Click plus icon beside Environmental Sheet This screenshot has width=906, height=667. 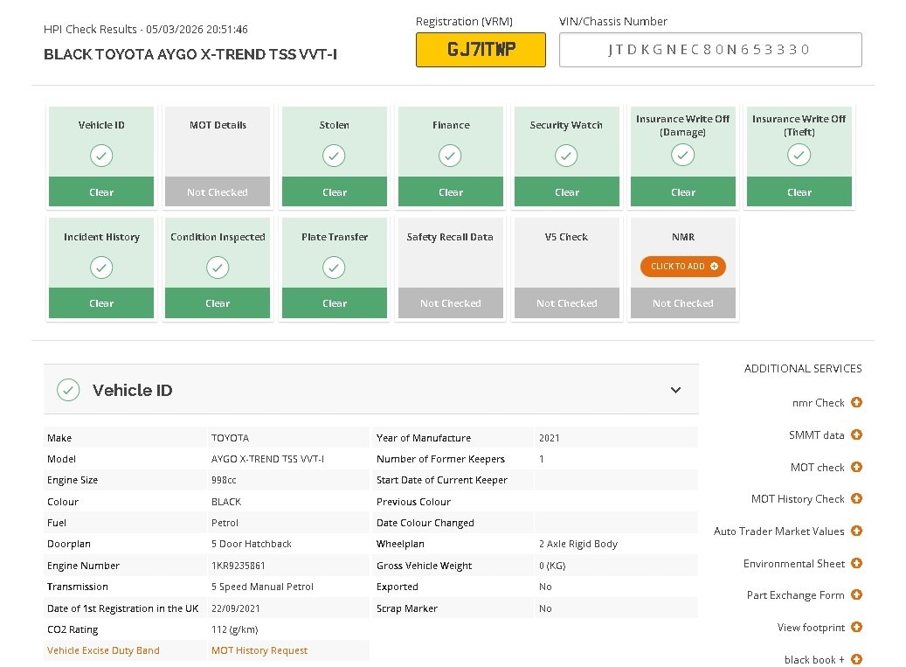(x=856, y=563)
